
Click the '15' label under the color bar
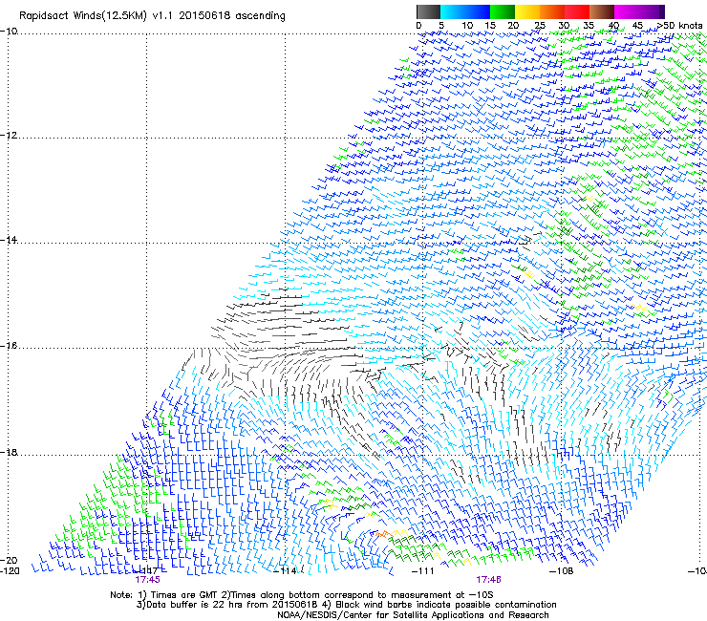click(490, 26)
